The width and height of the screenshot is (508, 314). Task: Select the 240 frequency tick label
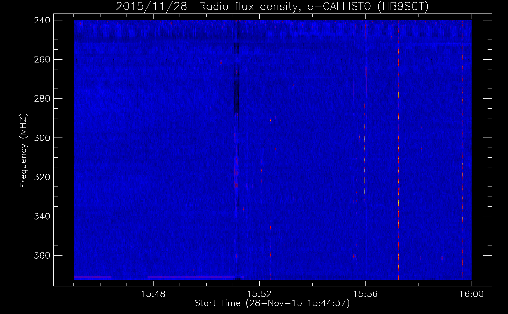click(42, 20)
